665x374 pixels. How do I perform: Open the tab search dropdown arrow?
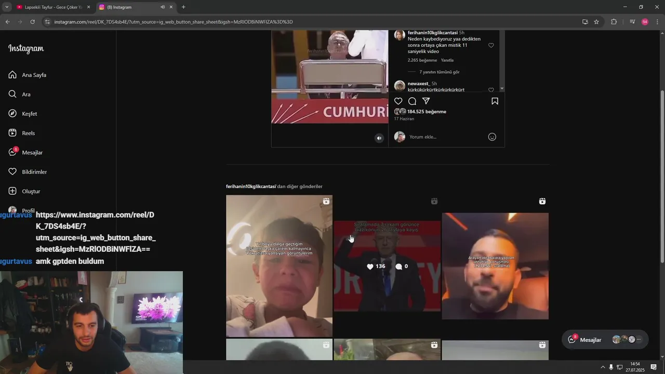click(x=6, y=7)
